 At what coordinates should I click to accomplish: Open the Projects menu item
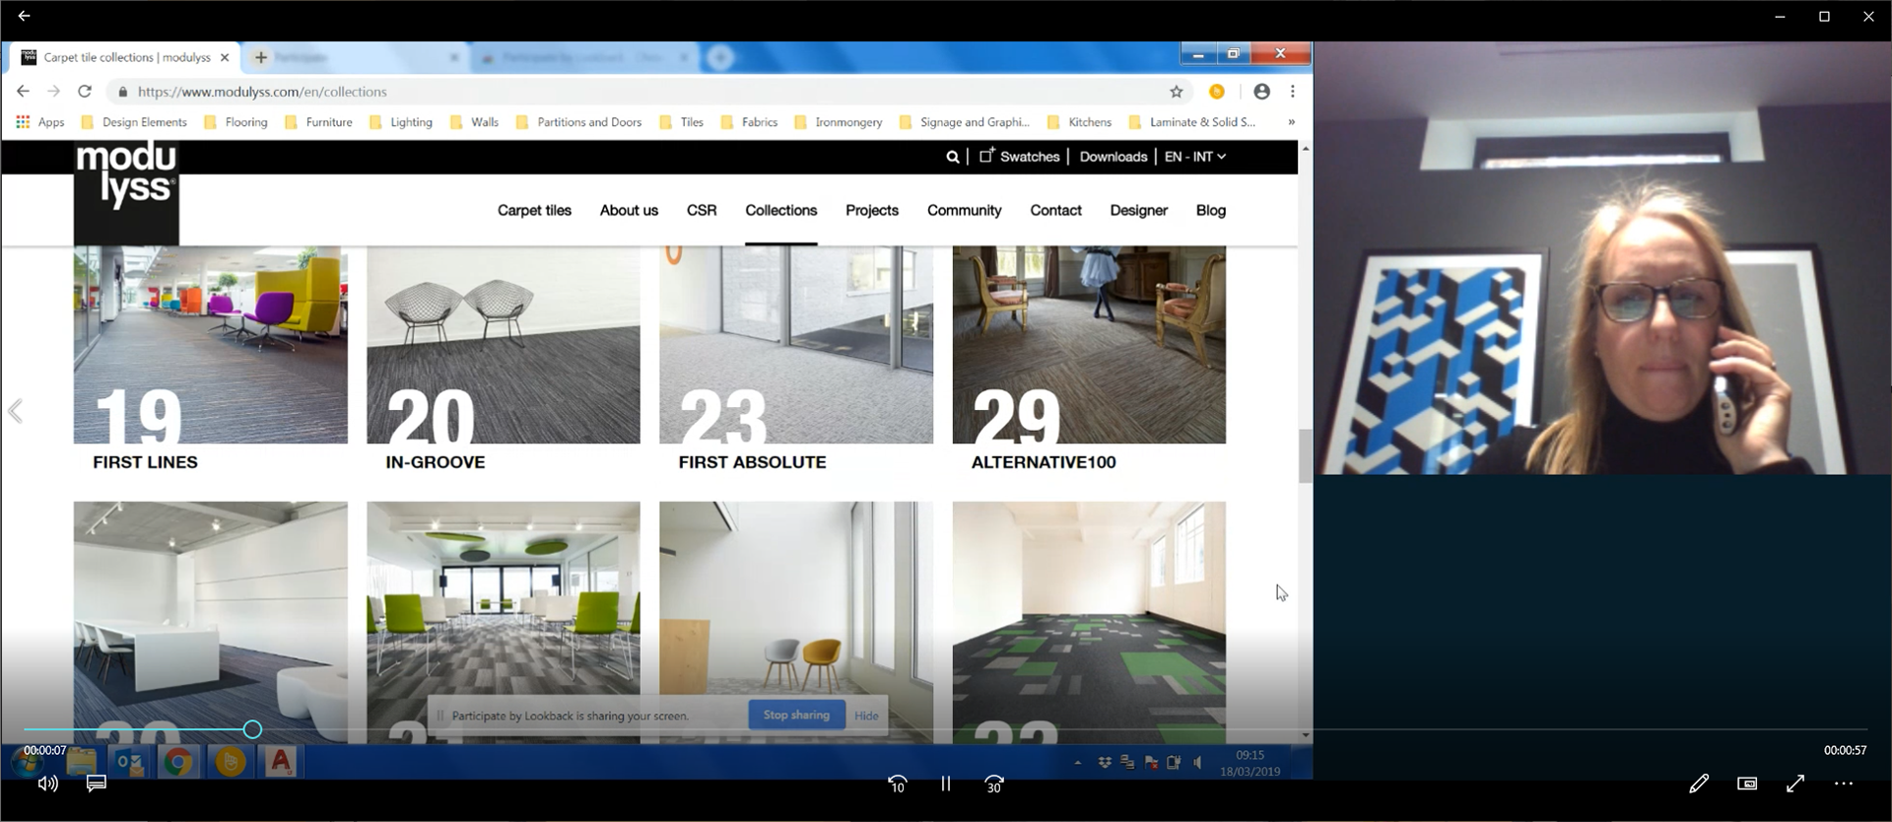pos(872,210)
